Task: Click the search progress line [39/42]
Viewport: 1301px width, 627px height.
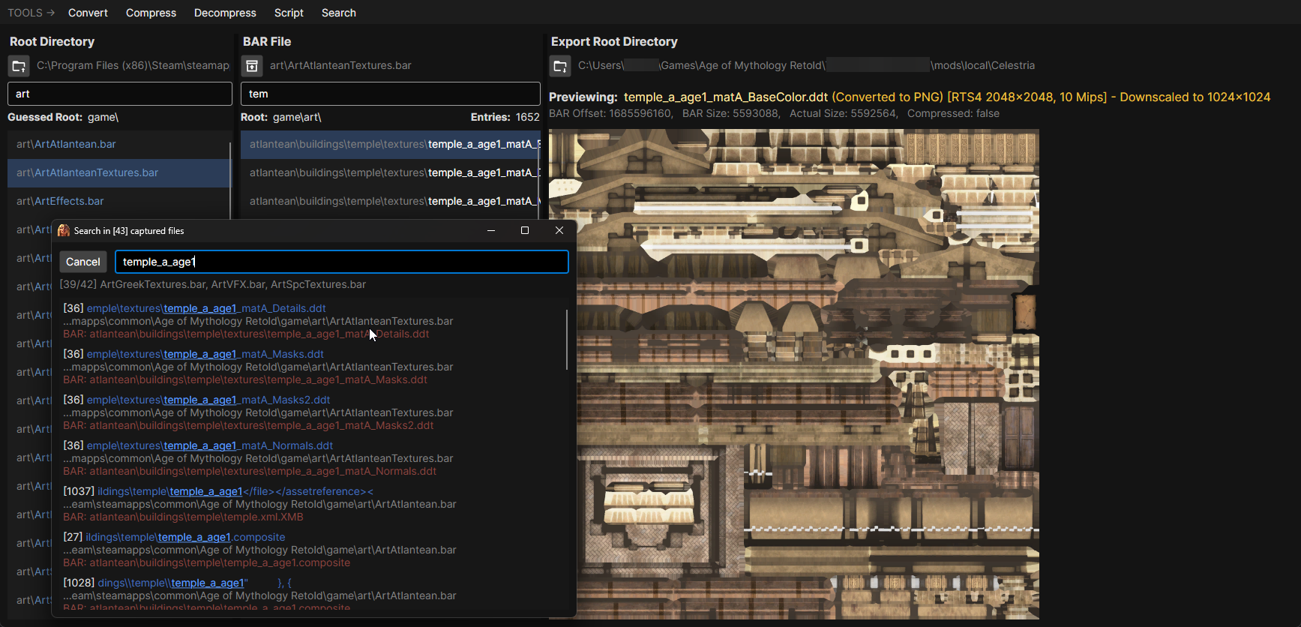Action: [x=213, y=284]
